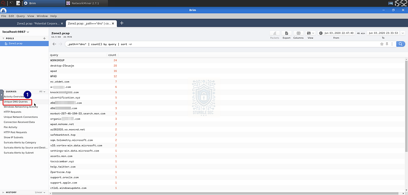Click the search query input field
This screenshot has height=195, width=408.
point(221,44)
